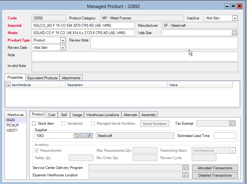Open the Tax Exempt lookup icon

232,123
